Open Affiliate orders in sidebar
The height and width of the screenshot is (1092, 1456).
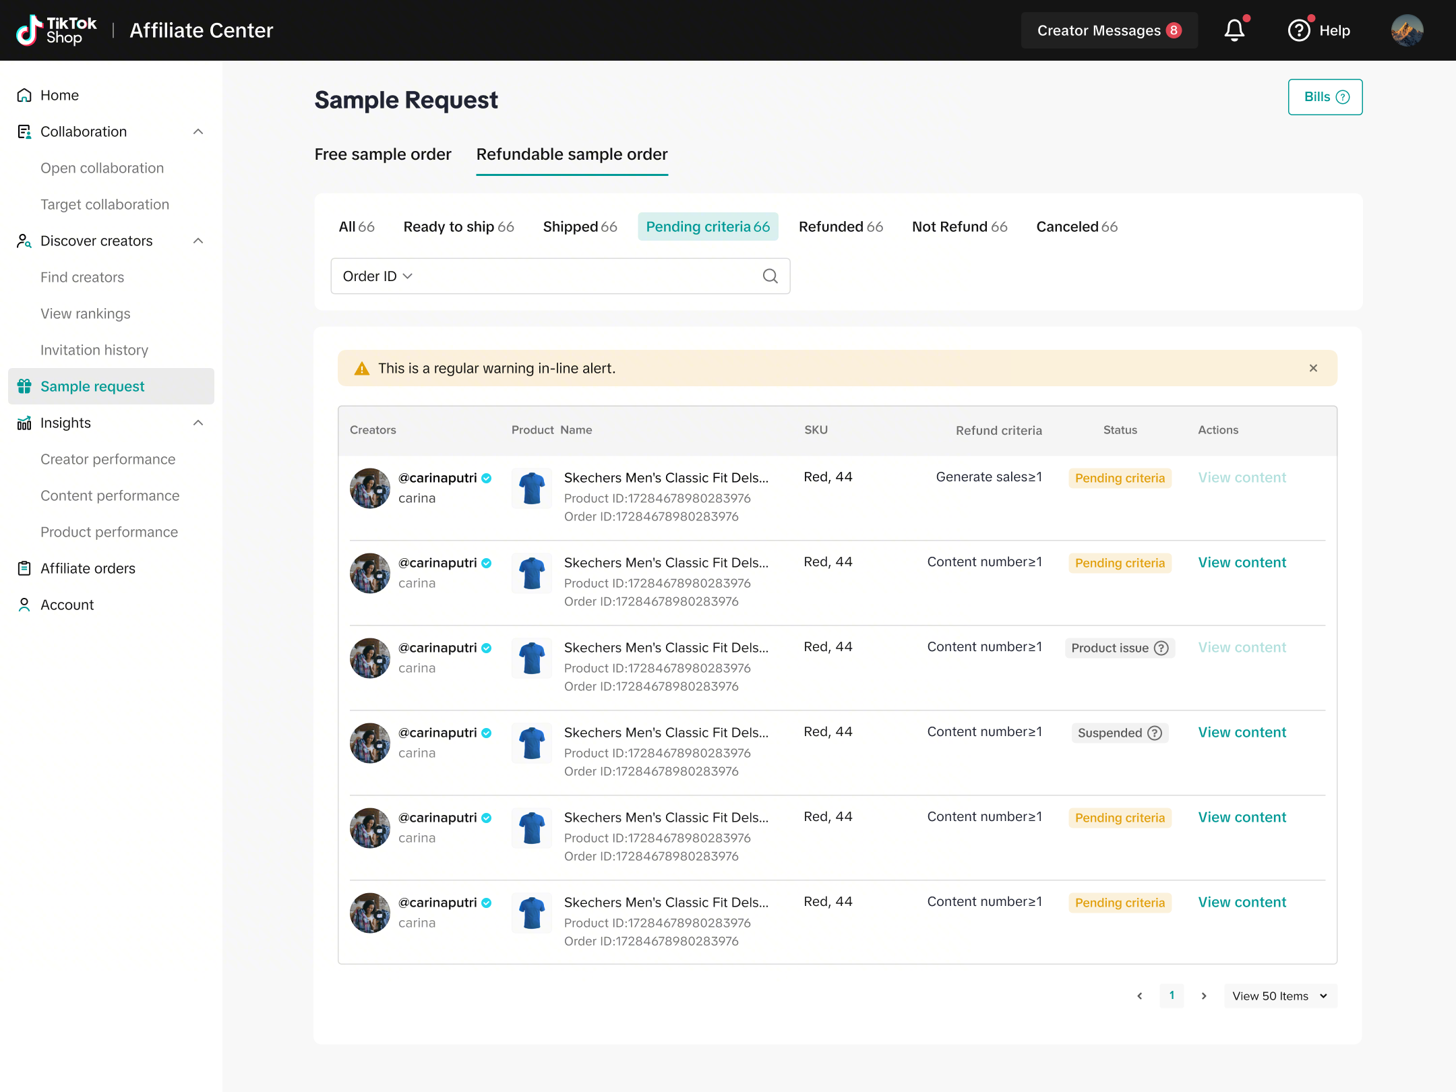pos(88,568)
